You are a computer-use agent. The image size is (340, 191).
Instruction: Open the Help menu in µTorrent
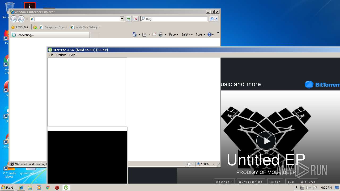72,55
